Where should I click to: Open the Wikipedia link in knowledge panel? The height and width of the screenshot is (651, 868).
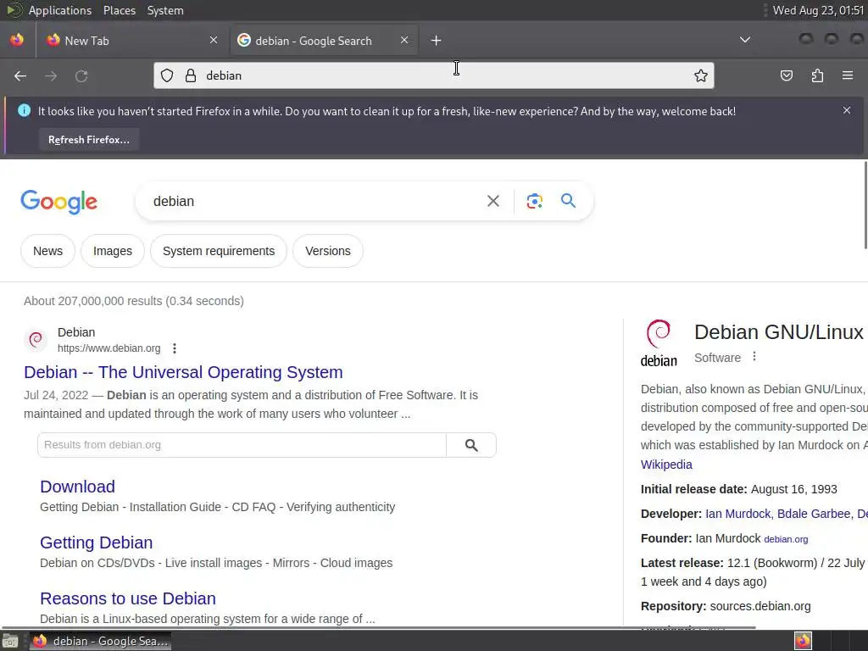[x=666, y=465]
